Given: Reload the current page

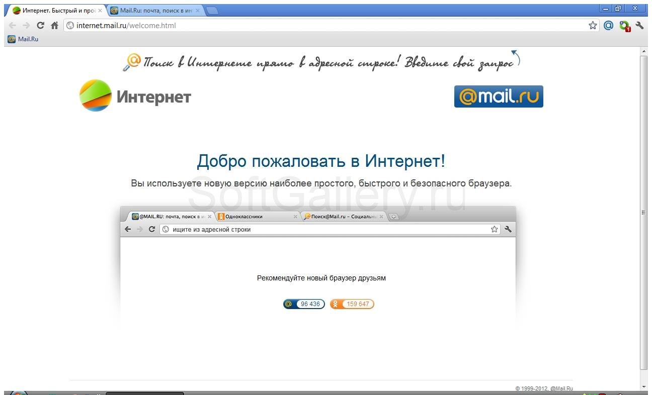Looking at the screenshot, I should coord(41,26).
